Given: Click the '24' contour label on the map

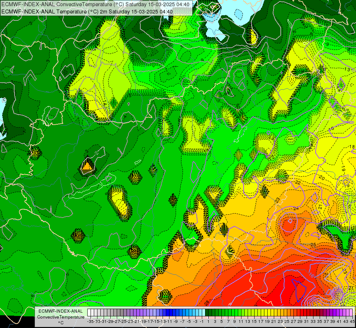Looking at the screenshot, I should [296, 208].
